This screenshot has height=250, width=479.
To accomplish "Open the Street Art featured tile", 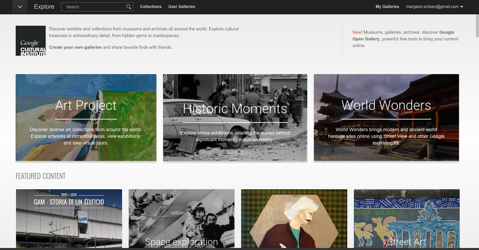I will pos(407,219).
